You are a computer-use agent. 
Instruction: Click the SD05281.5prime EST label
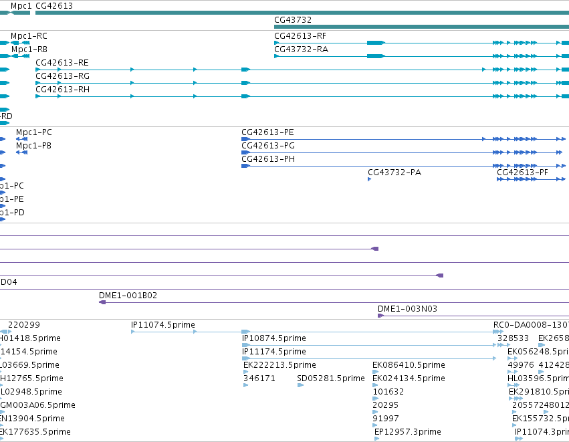tap(331, 379)
